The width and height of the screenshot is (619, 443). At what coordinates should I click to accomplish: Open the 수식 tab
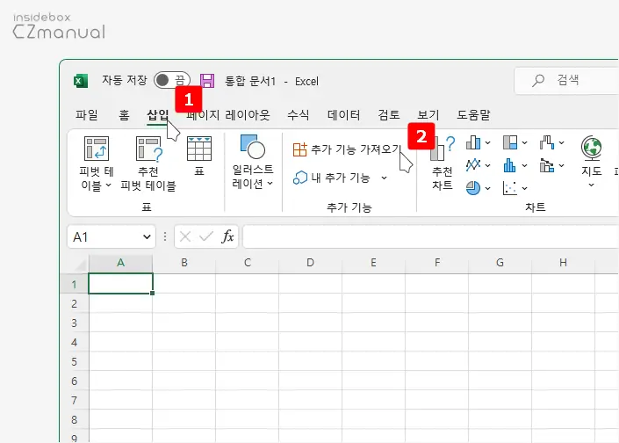(299, 115)
